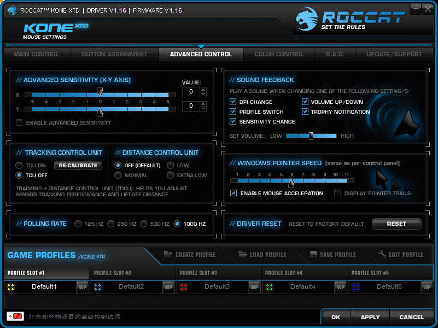Image resolution: width=438 pixels, height=328 pixels.
Task: Click the red language flag icon
Action: point(15,317)
